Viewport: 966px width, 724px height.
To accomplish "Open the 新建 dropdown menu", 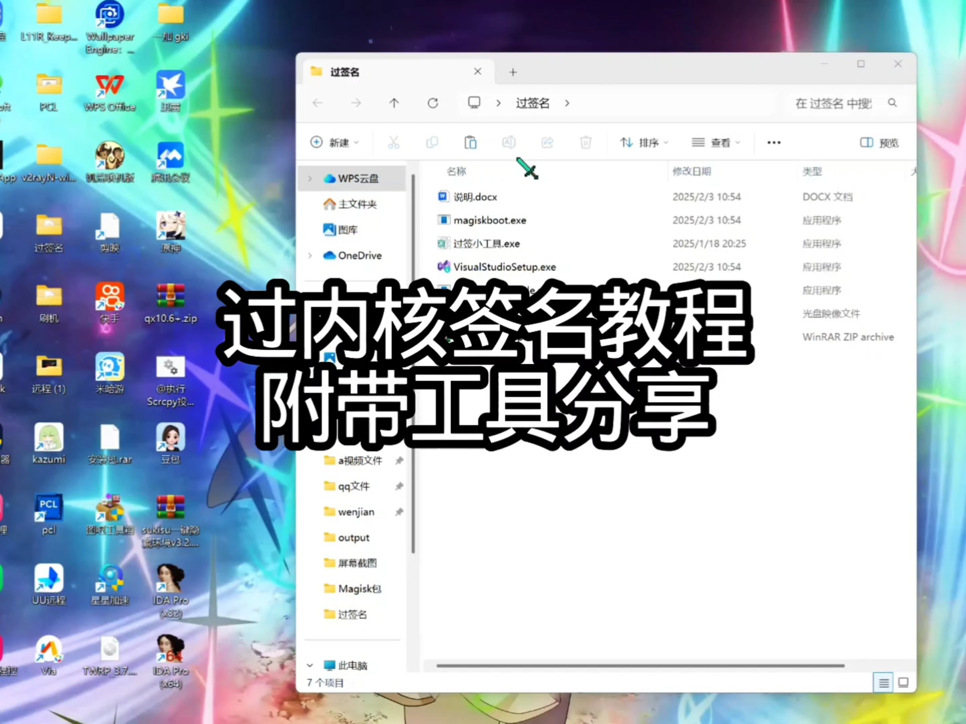I will (335, 143).
